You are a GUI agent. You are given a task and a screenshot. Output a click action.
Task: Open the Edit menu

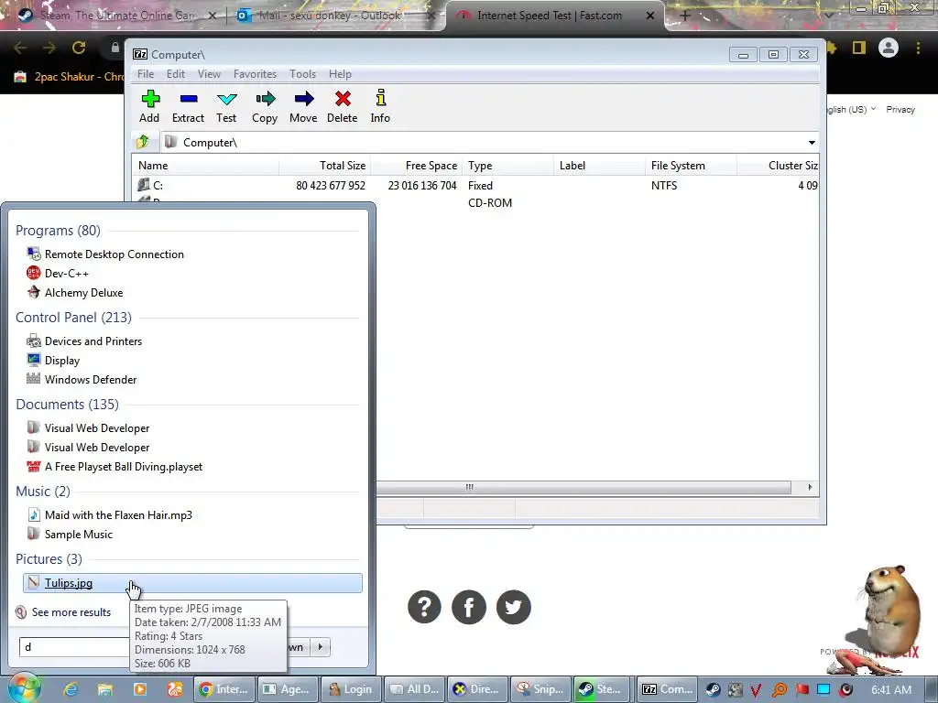coord(175,74)
